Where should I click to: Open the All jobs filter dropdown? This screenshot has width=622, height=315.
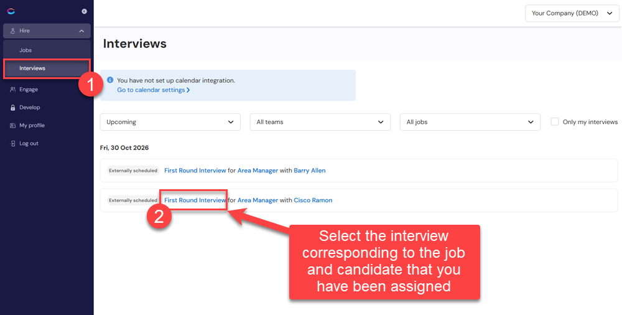tap(470, 122)
